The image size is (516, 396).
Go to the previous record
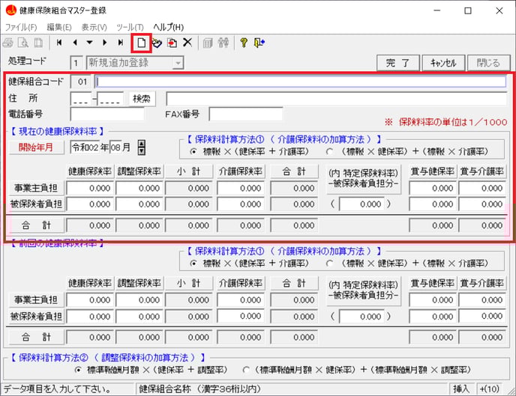pyautogui.click(x=75, y=43)
